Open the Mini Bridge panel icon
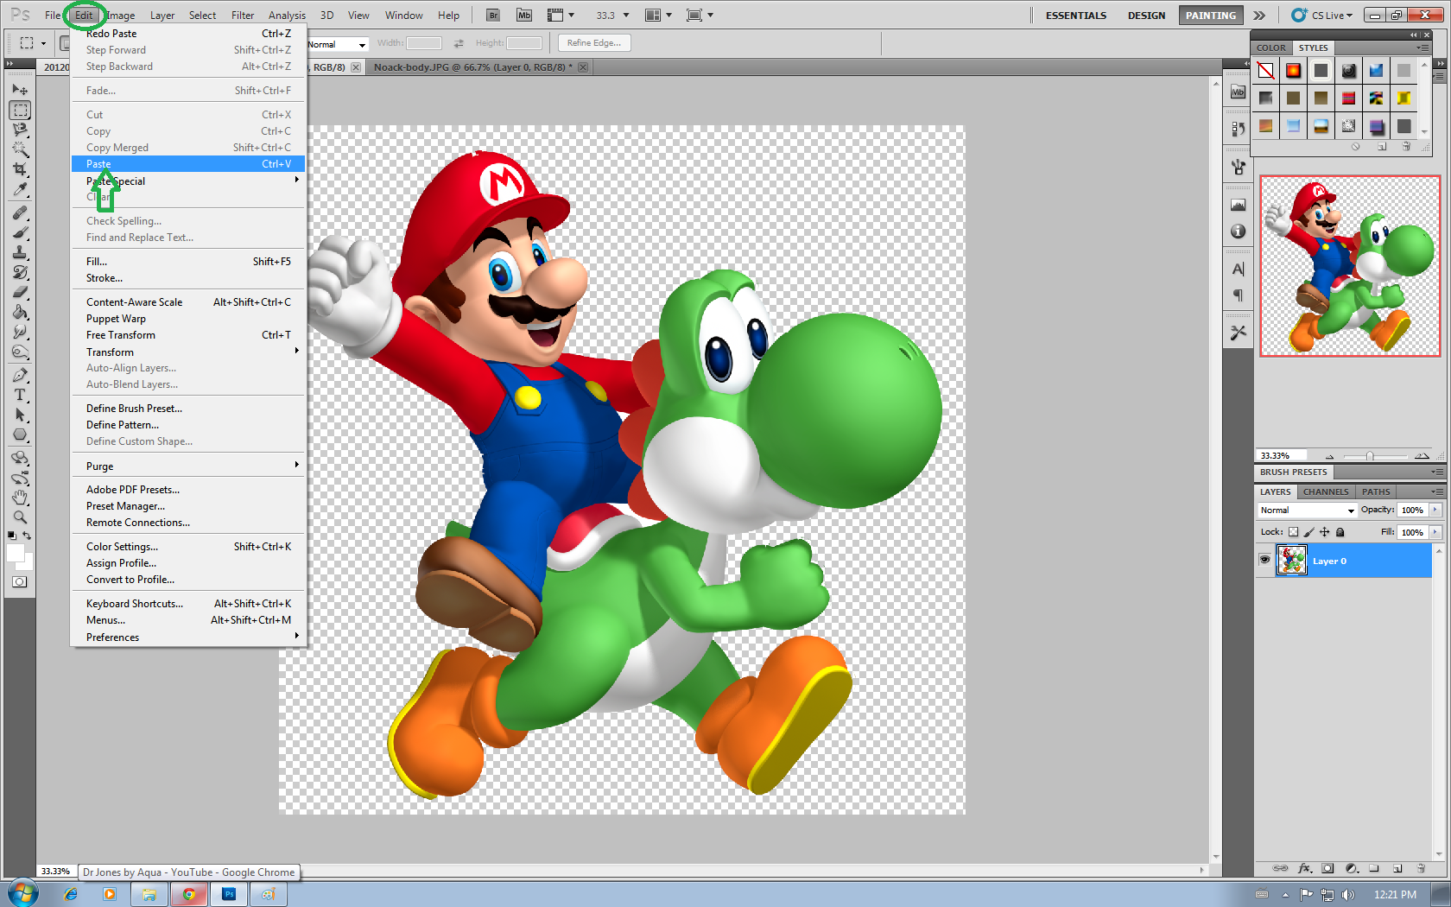 (x=1238, y=92)
